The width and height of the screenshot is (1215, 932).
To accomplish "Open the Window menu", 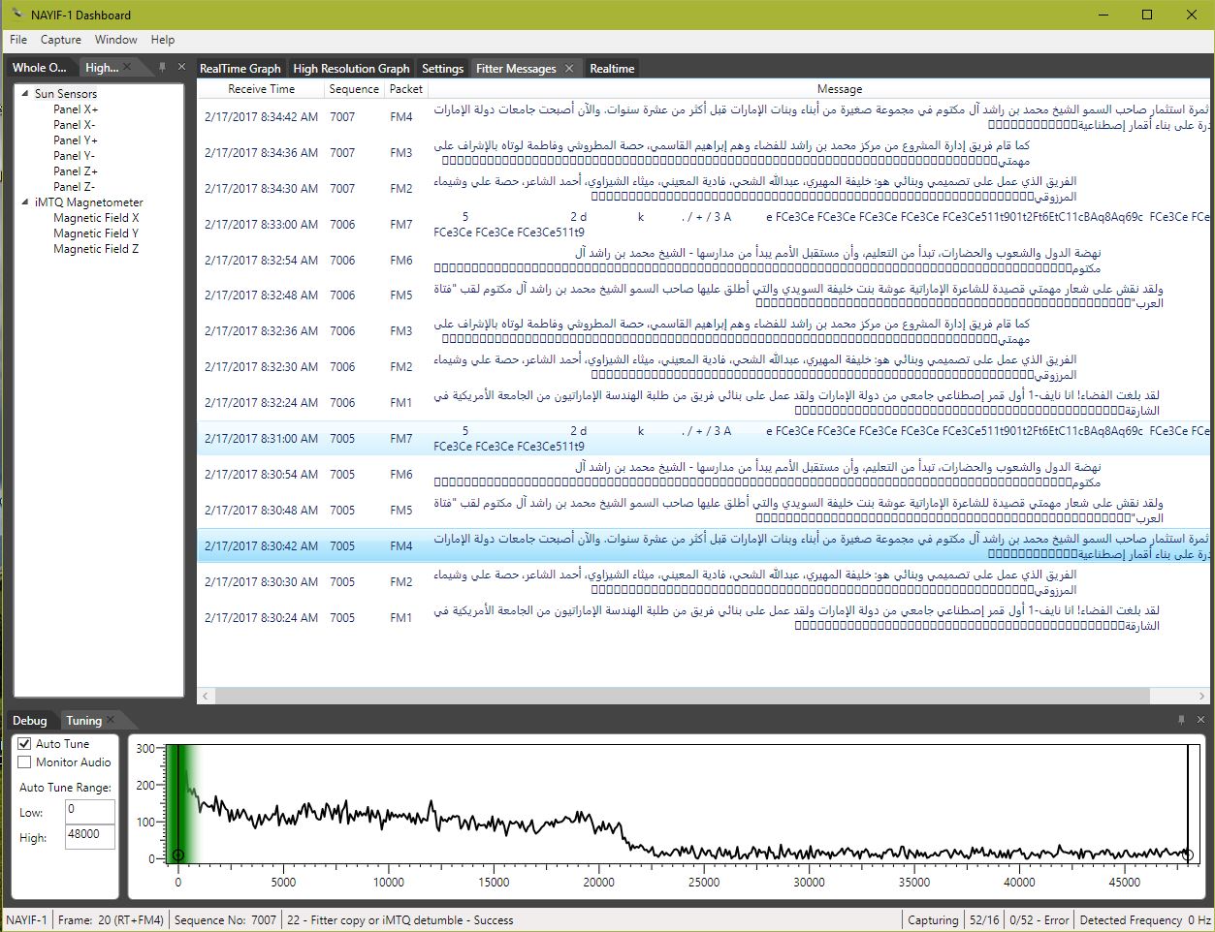I will pyautogui.click(x=115, y=40).
